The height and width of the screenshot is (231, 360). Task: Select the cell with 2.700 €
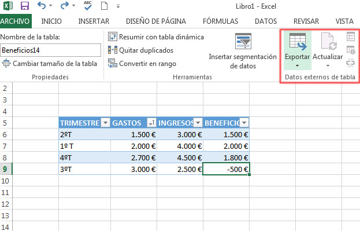(x=133, y=157)
